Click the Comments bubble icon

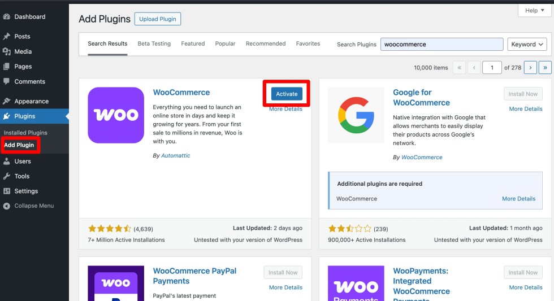point(6,81)
